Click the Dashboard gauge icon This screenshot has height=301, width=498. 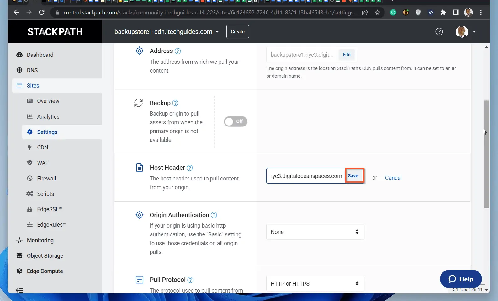[19, 55]
